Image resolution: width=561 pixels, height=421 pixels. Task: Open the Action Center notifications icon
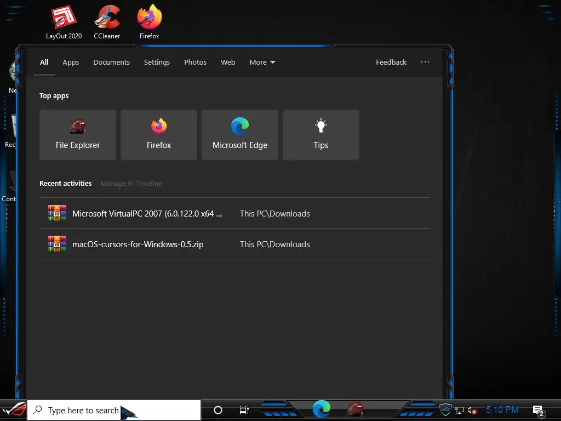click(539, 411)
